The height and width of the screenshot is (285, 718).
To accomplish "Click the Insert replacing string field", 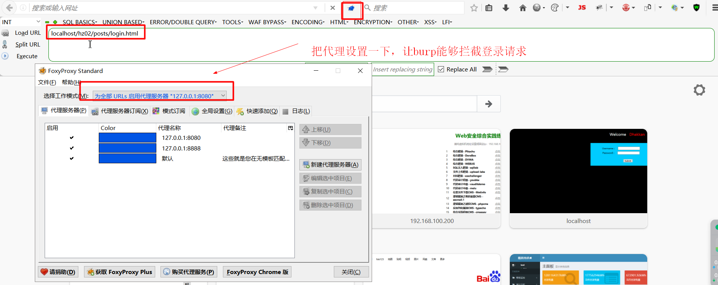I will [402, 69].
